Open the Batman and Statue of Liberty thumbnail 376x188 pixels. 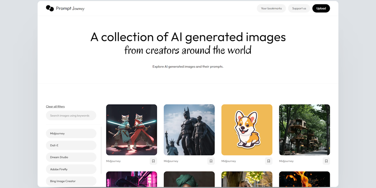(x=189, y=130)
